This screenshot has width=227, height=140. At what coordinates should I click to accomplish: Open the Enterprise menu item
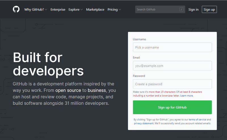[58, 9]
